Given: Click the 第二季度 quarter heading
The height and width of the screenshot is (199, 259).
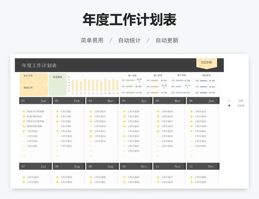Looking at the screenshot, I should coord(158,75).
